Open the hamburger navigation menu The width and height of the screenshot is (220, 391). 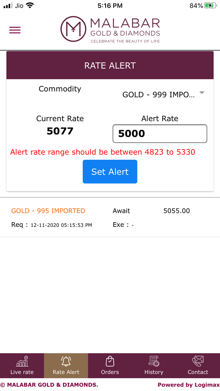(x=15, y=30)
